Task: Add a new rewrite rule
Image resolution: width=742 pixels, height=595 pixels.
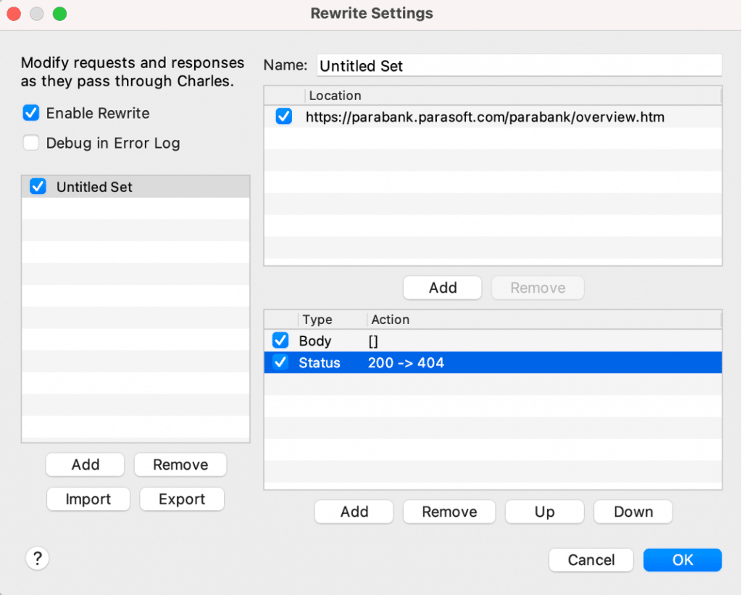Action: pos(354,512)
